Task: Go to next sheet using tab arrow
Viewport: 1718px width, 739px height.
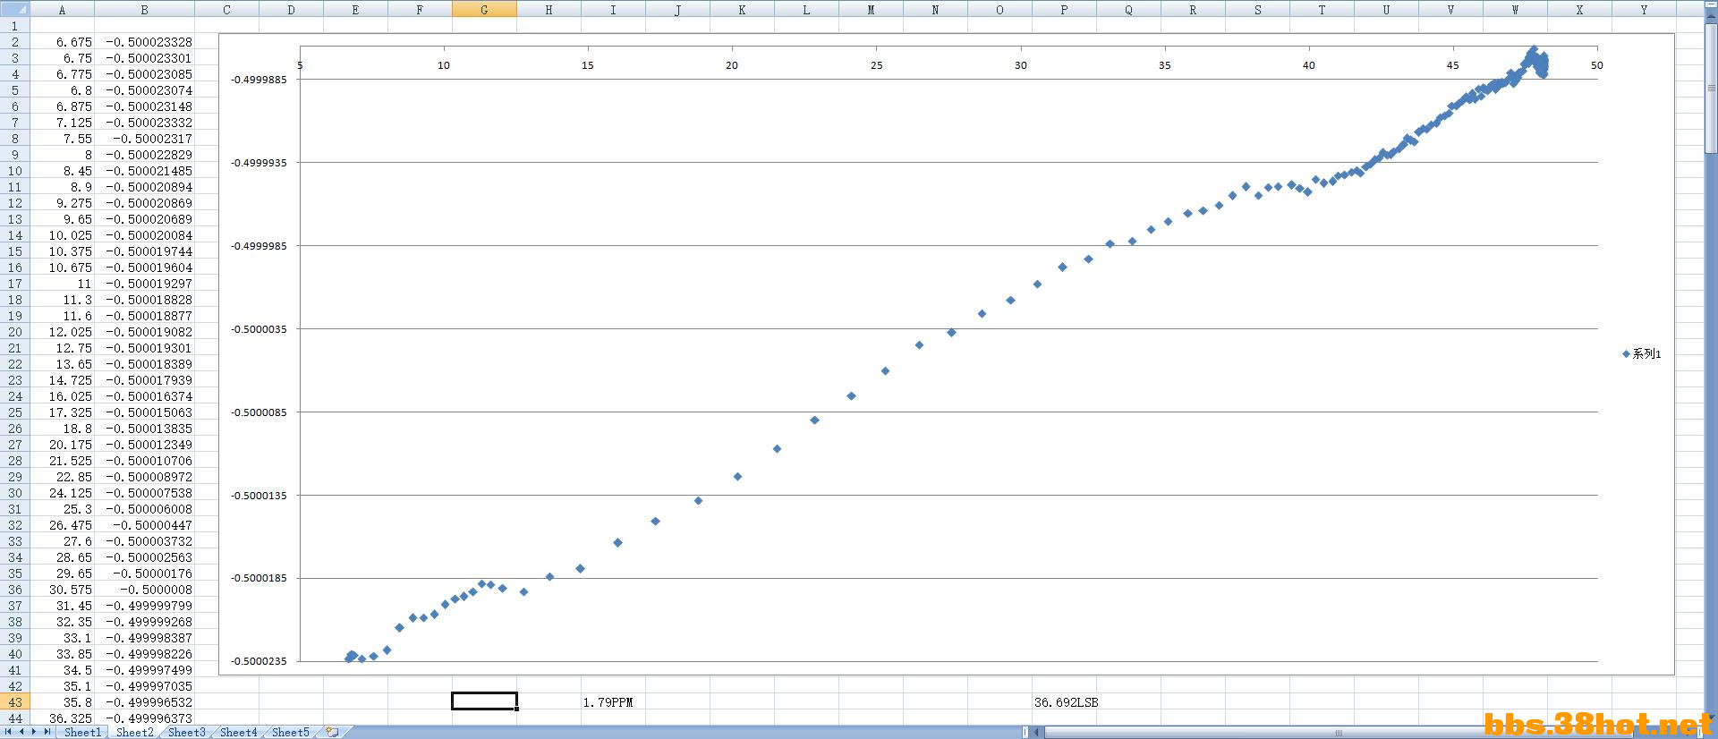Action: click(35, 732)
